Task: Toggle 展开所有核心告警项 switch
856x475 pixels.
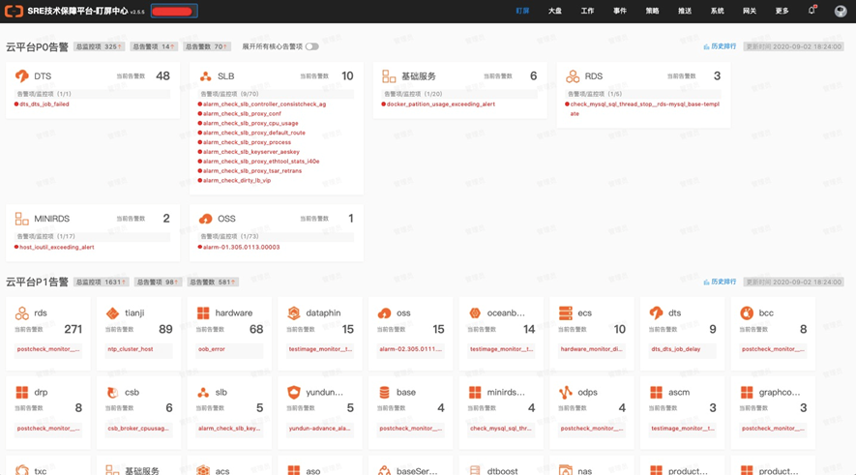Action: pyautogui.click(x=311, y=47)
